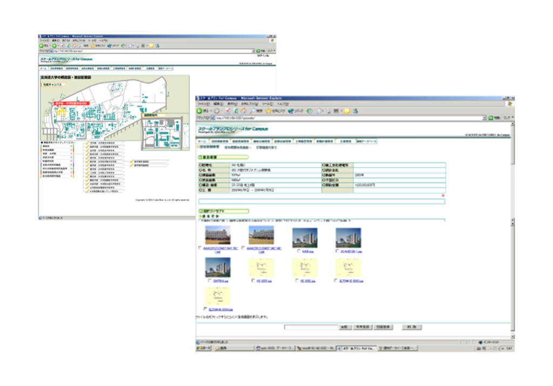This screenshot has height=386, width=553.
Task: Click the Stop icon in the front window toolbar
Action: click(x=227, y=111)
